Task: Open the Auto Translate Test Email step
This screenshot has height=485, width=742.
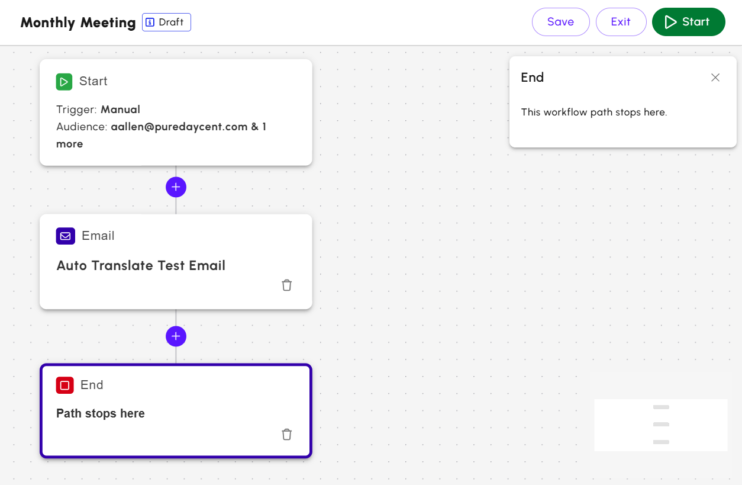Action: [141, 265]
